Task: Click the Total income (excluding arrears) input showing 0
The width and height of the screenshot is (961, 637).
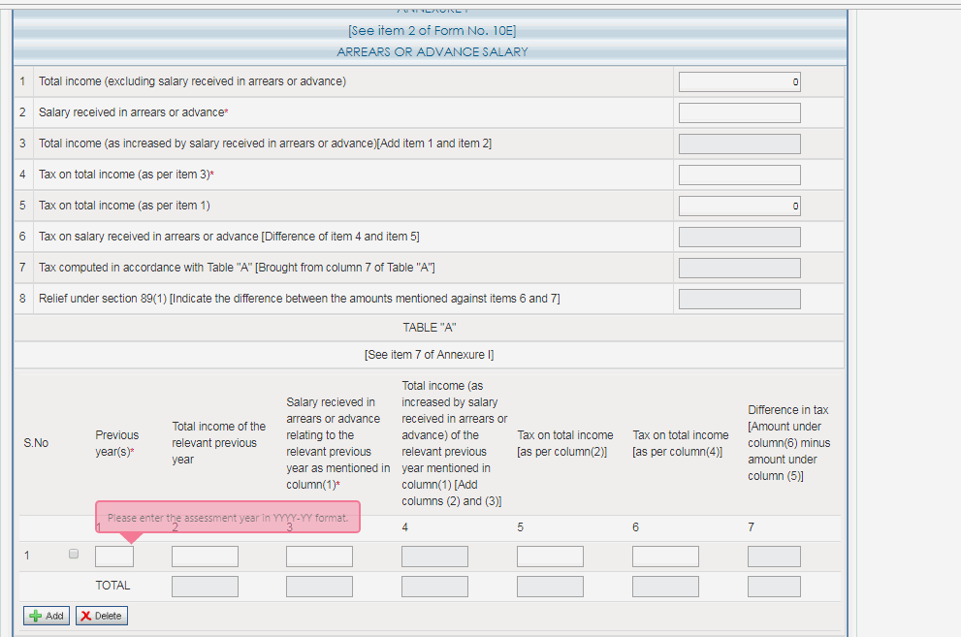Action: pyautogui.click(x=739, y=81)
